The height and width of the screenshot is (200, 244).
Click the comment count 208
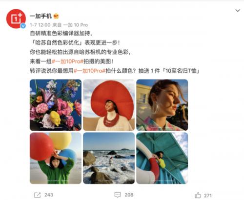pos(129,195)
